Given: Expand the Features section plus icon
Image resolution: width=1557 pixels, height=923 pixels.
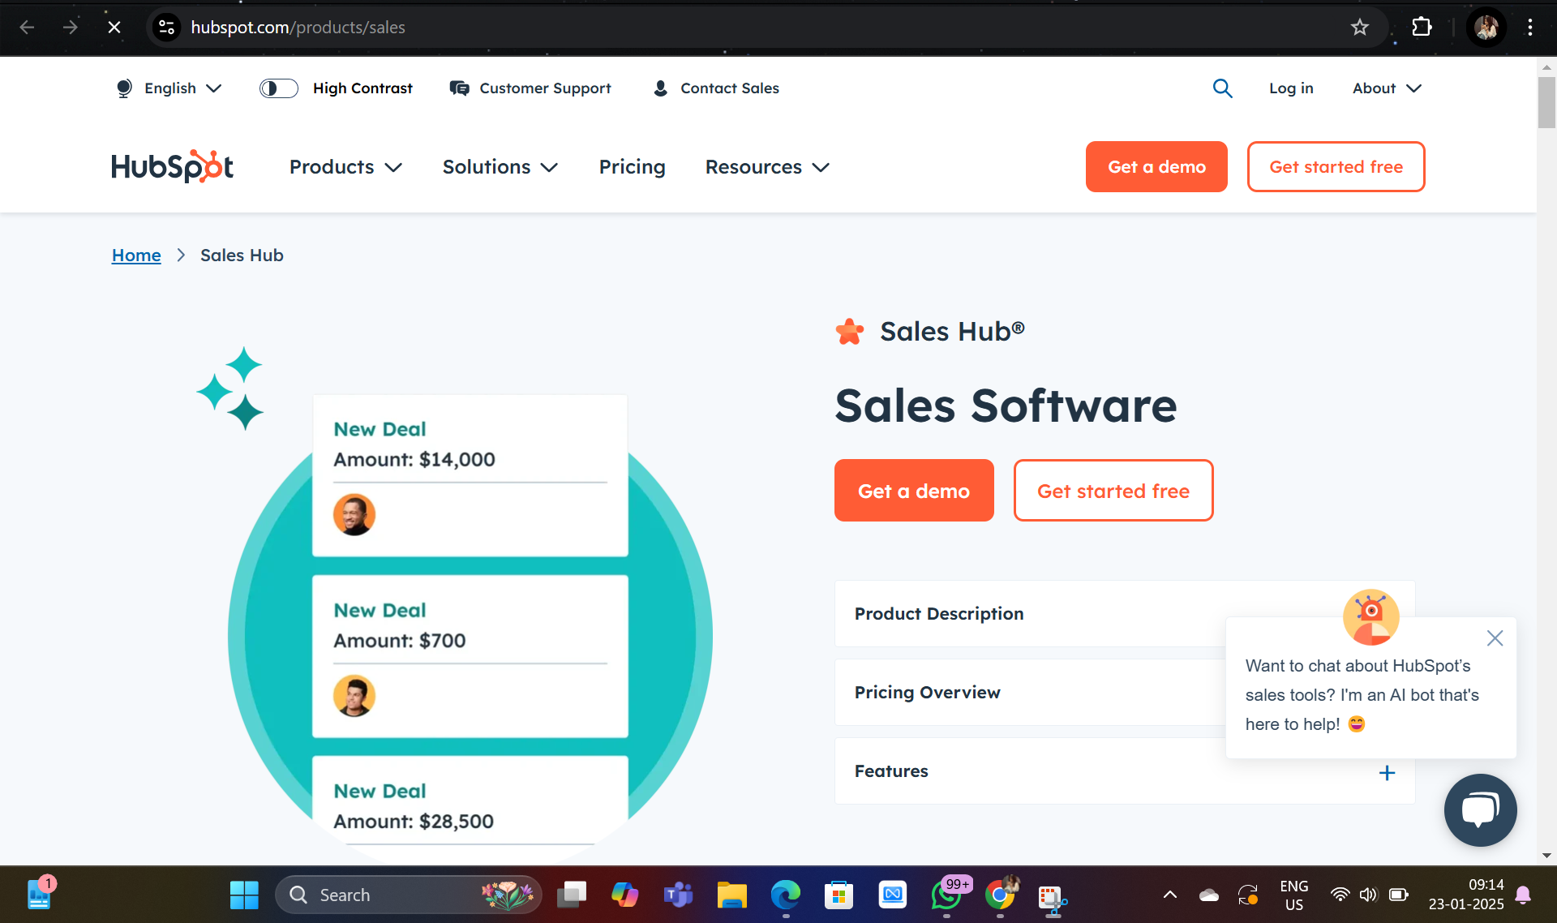Looking at the screenshot, I should point(1387,773).
